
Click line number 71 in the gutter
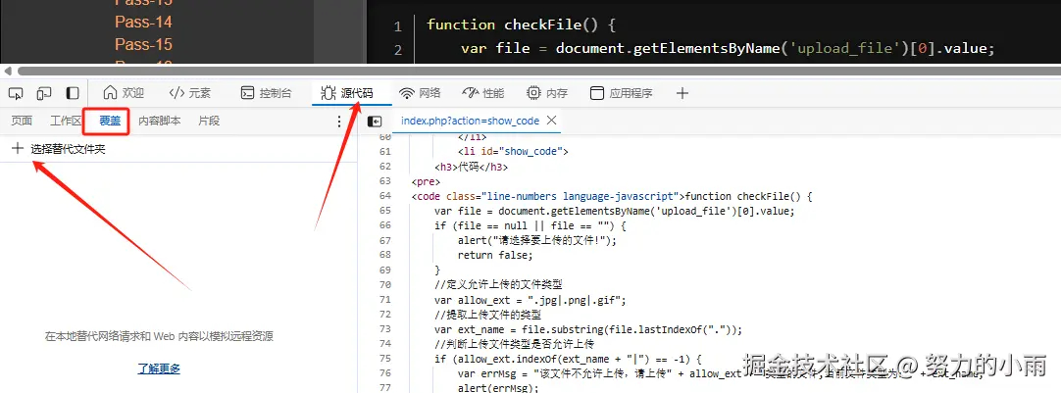[385, 300]
